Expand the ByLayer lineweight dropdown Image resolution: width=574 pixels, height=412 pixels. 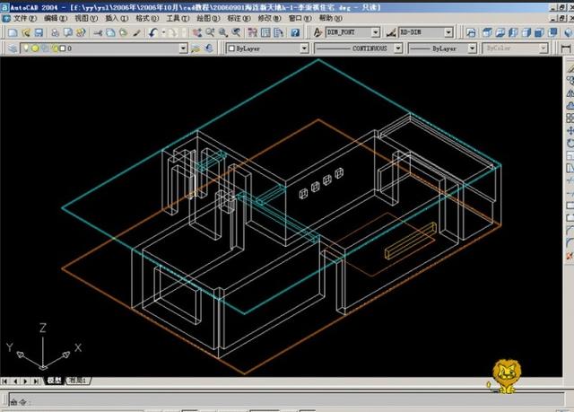pos(473,48)
